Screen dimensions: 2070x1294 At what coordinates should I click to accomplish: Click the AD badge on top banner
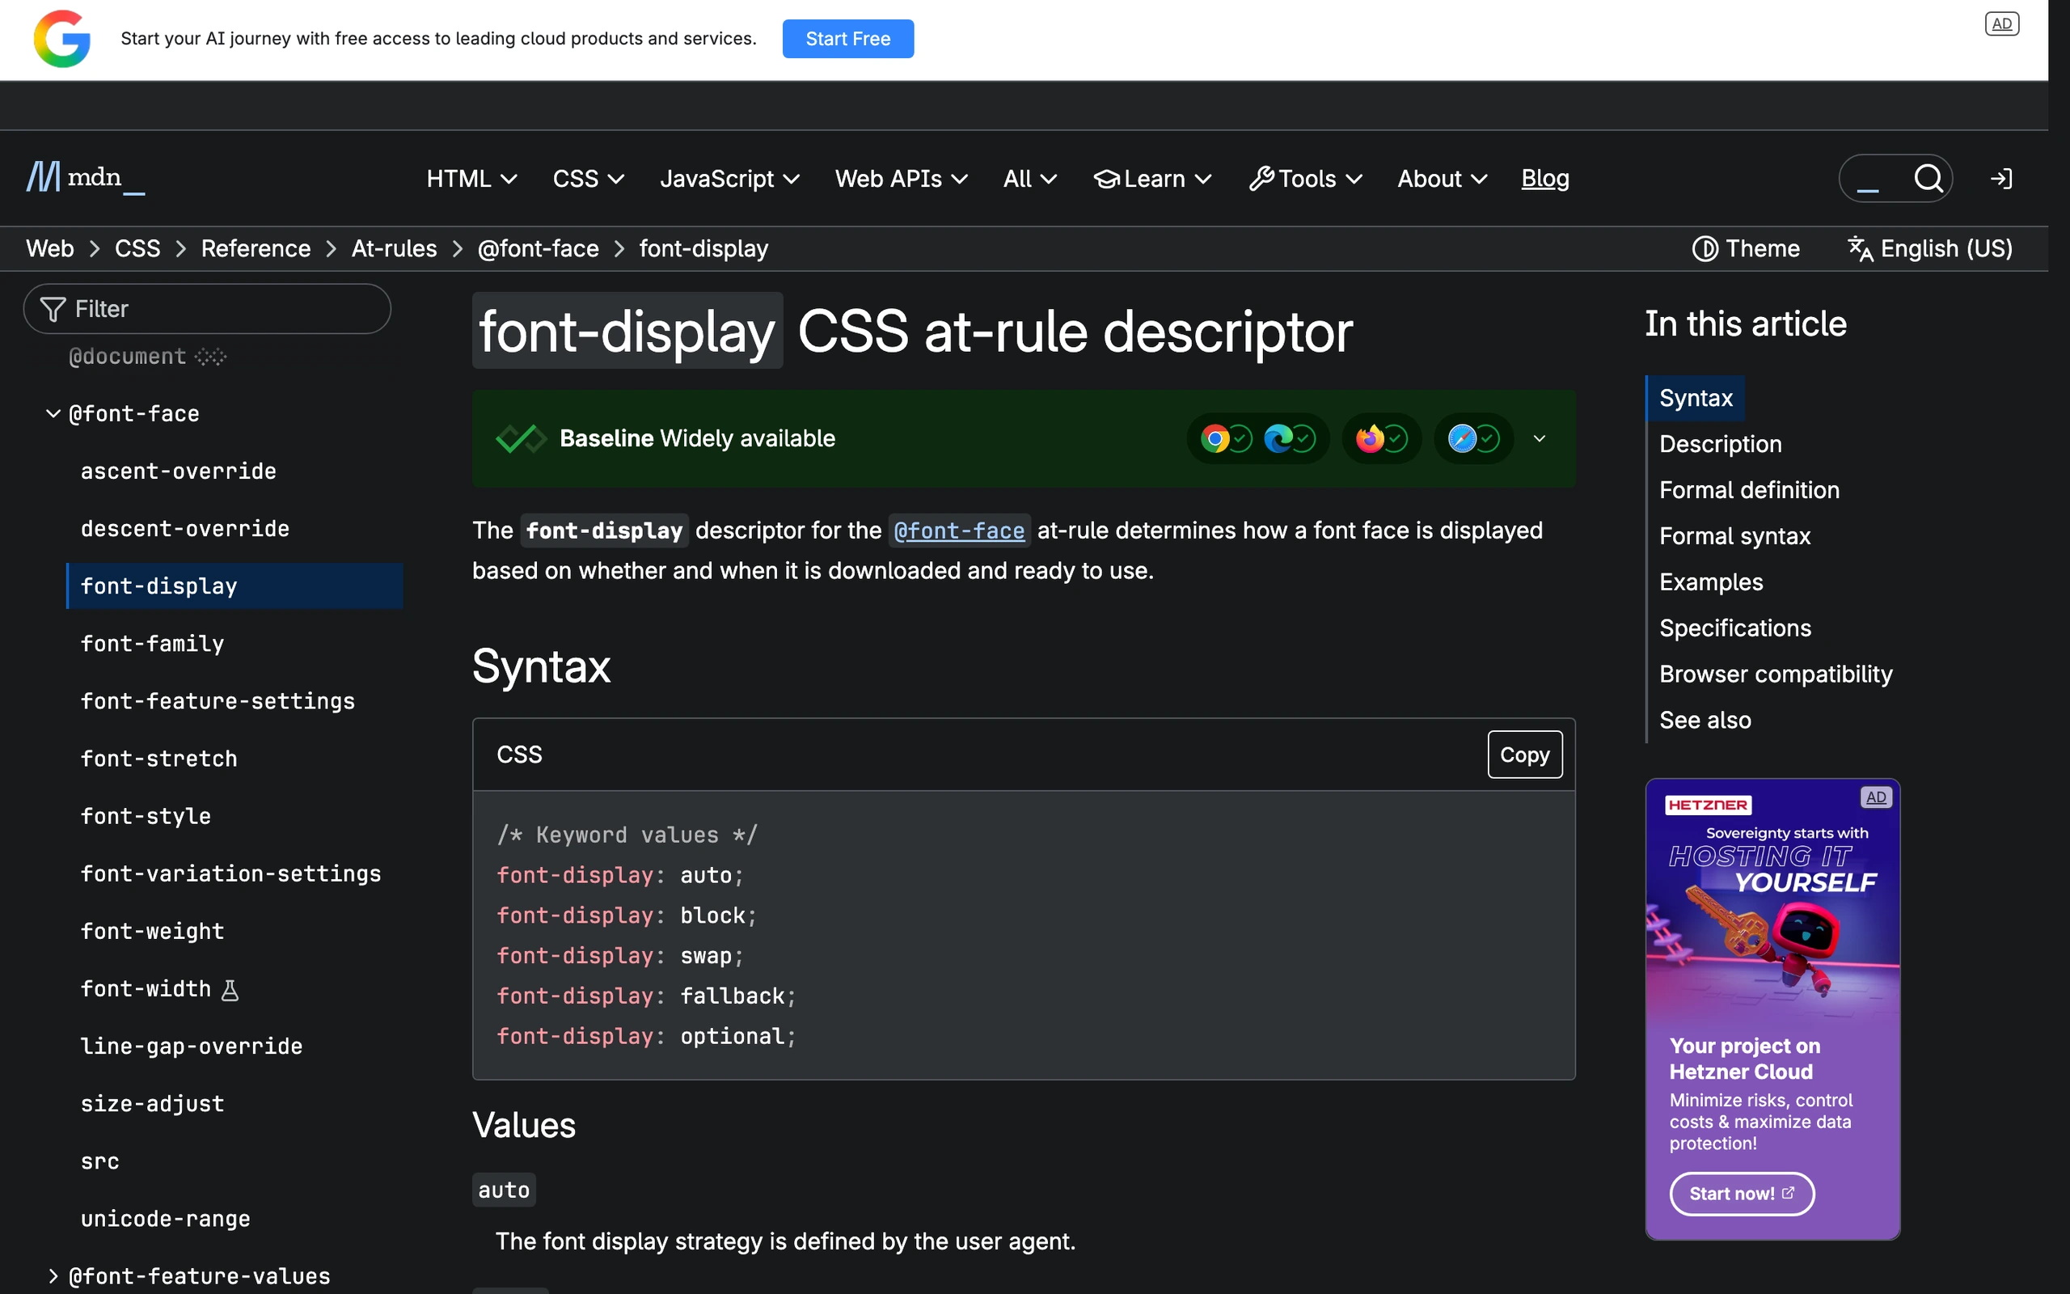2001,24
